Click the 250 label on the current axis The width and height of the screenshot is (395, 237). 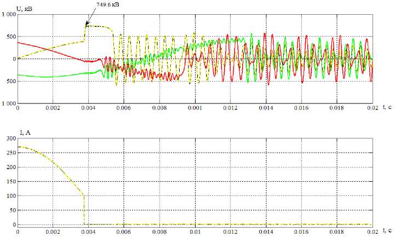coord(12,153)
